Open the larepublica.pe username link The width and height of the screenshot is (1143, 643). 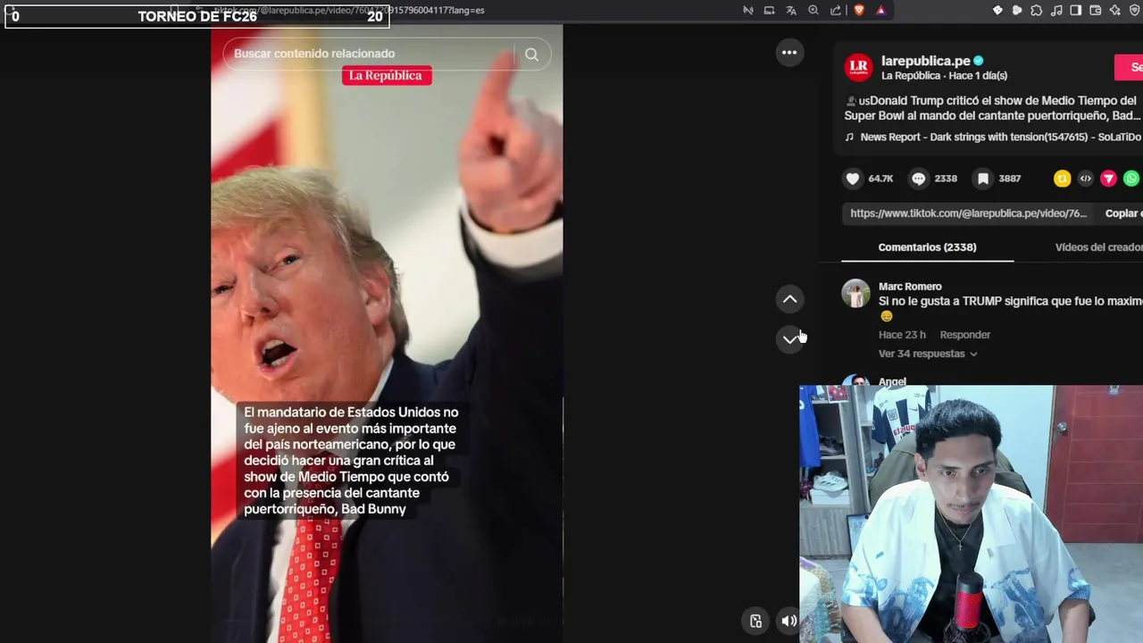(925, 61)
